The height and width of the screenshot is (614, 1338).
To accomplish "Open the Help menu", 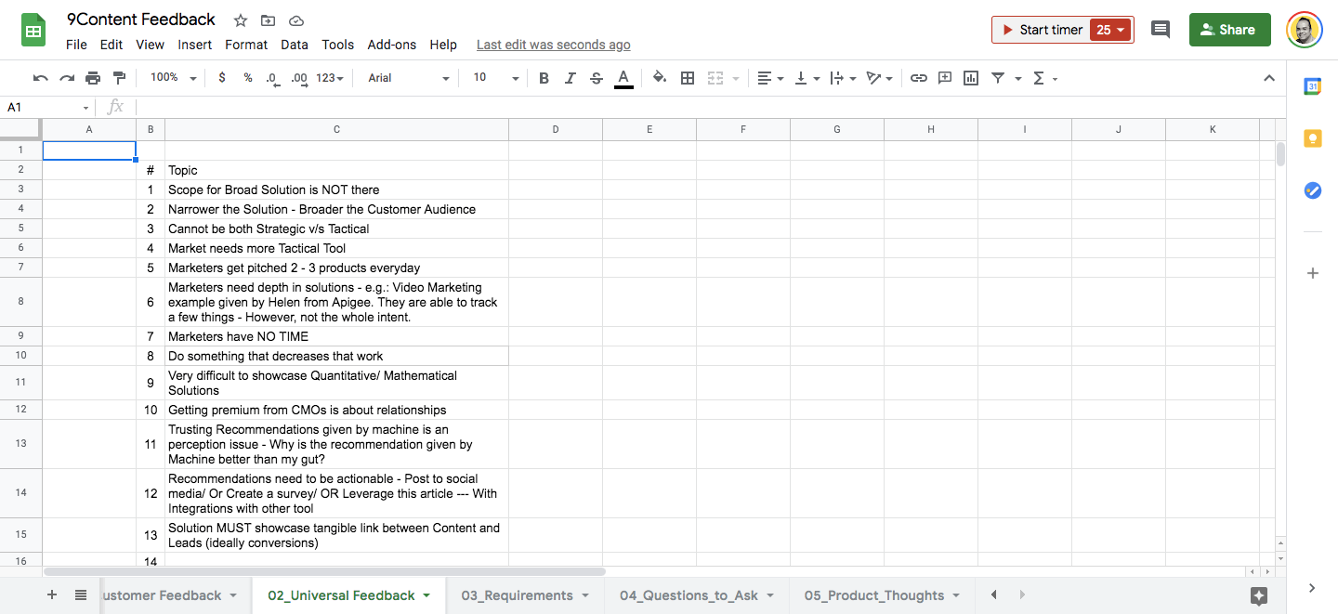I will (x=443, y=45).
